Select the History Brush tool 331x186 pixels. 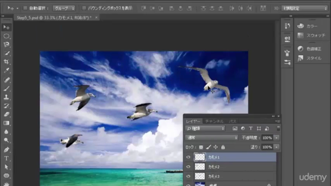[6, 106]
